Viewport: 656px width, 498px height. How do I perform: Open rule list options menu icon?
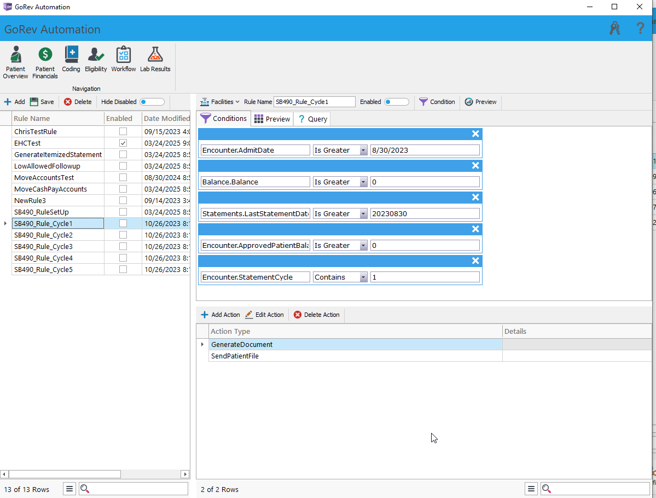69,489
